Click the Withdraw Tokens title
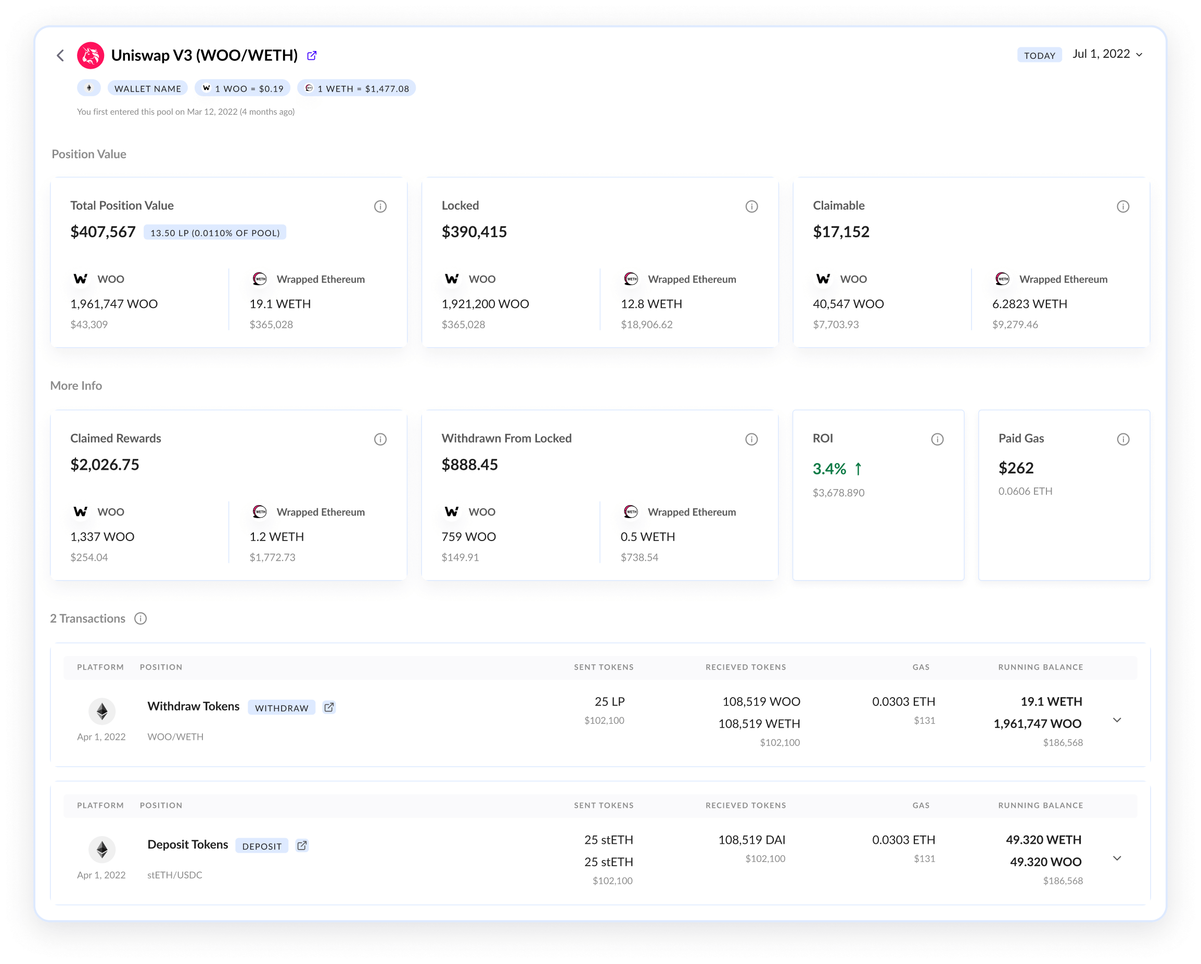The height and width of the screenshot is (964, 1201). click(193, 706)
